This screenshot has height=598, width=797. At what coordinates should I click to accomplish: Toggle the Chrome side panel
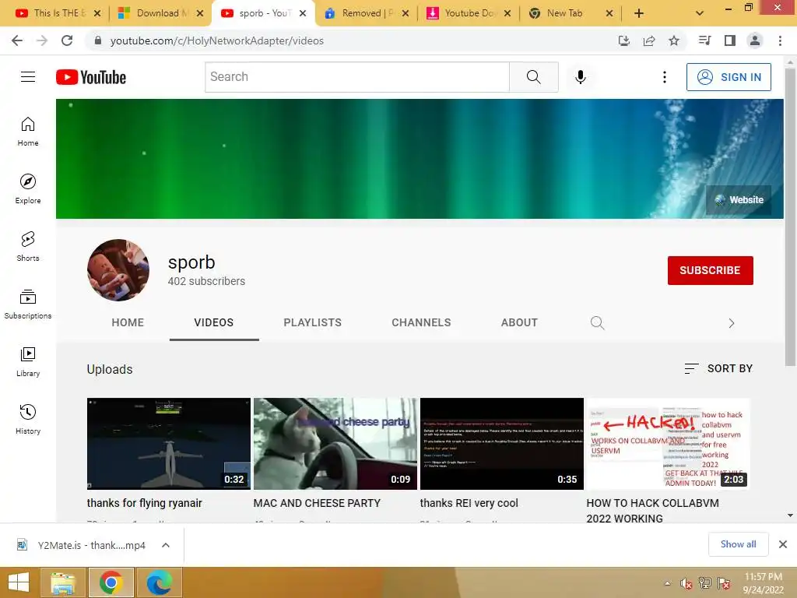[730, 40]
